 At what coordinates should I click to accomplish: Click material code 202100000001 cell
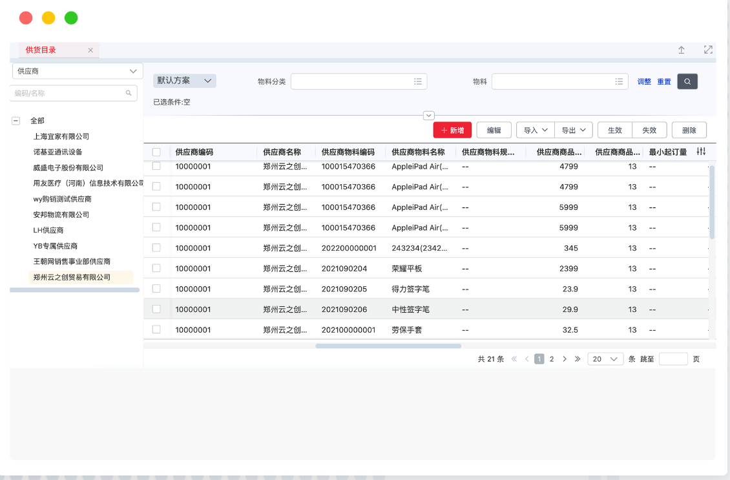tap(348, 330)
